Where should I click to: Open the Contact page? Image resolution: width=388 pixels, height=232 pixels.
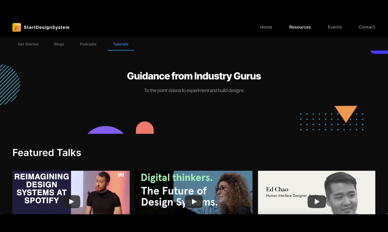(x=367, y=27)
